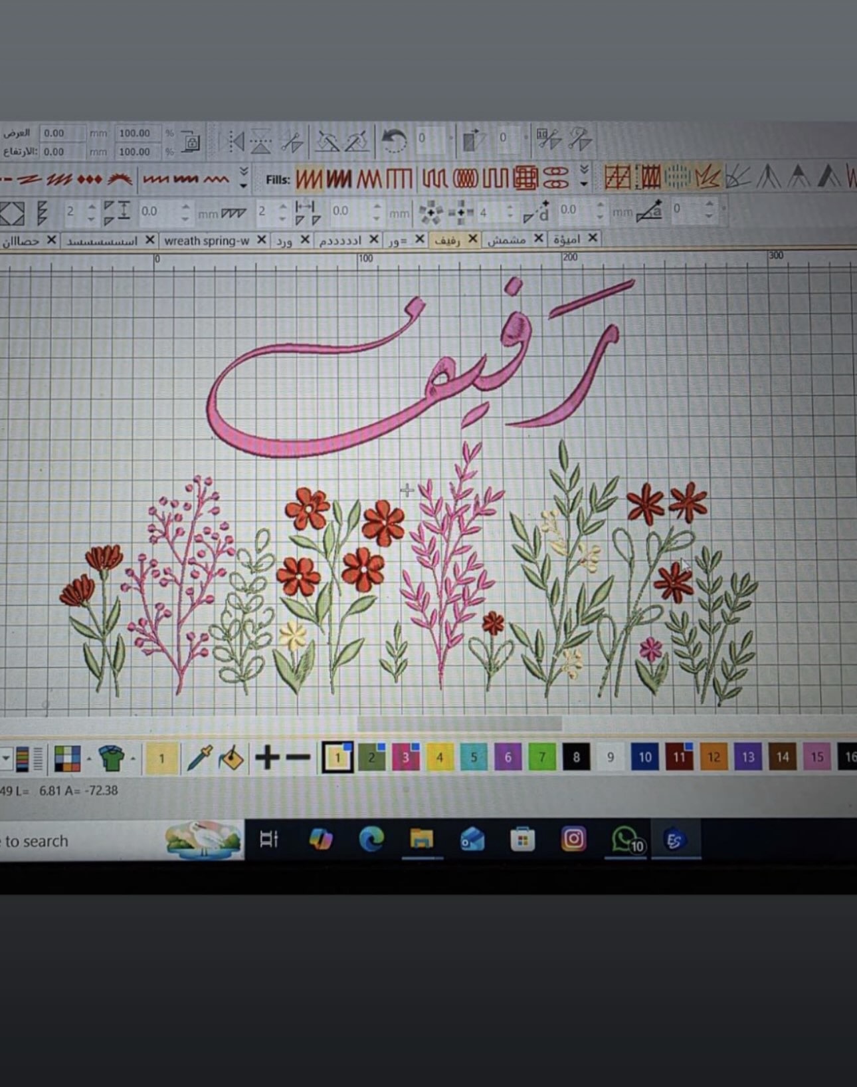
Task: Click the width value field labeled العرض
Action: click(62, 133)
